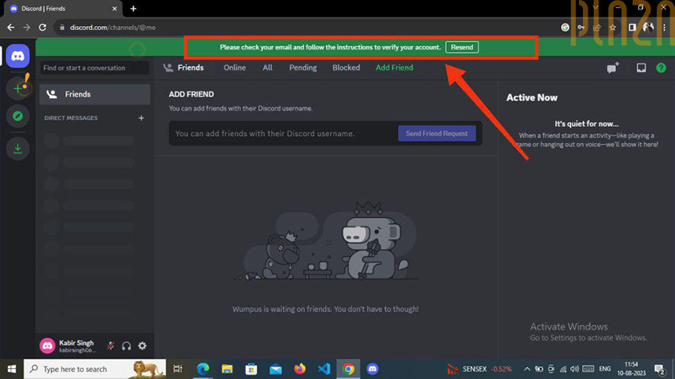Click taskbar Type here to search box

coord(95,369)
